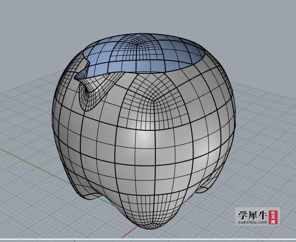The width and height of the screenshot is (296, 242).
Task: Select the red X-axis line below the model
Action: (x=129, y=232)
